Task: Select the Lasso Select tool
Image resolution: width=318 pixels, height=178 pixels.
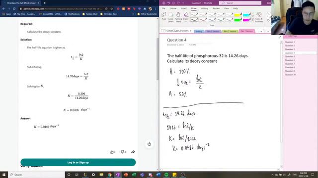Action: click(171, 17)
